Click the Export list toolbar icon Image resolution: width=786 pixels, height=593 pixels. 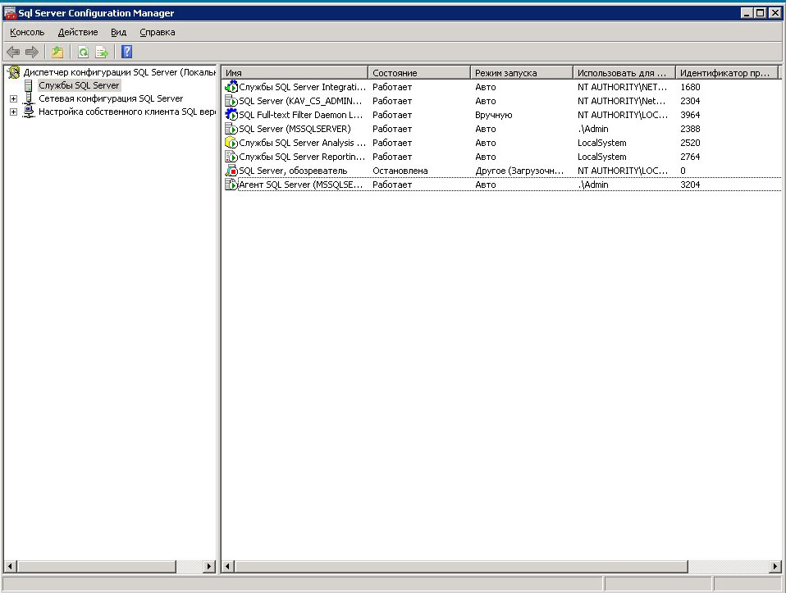pyautogui.click(x=102, y=52)
